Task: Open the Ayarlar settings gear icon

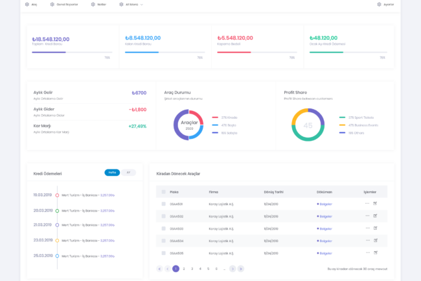Action: 379,4
